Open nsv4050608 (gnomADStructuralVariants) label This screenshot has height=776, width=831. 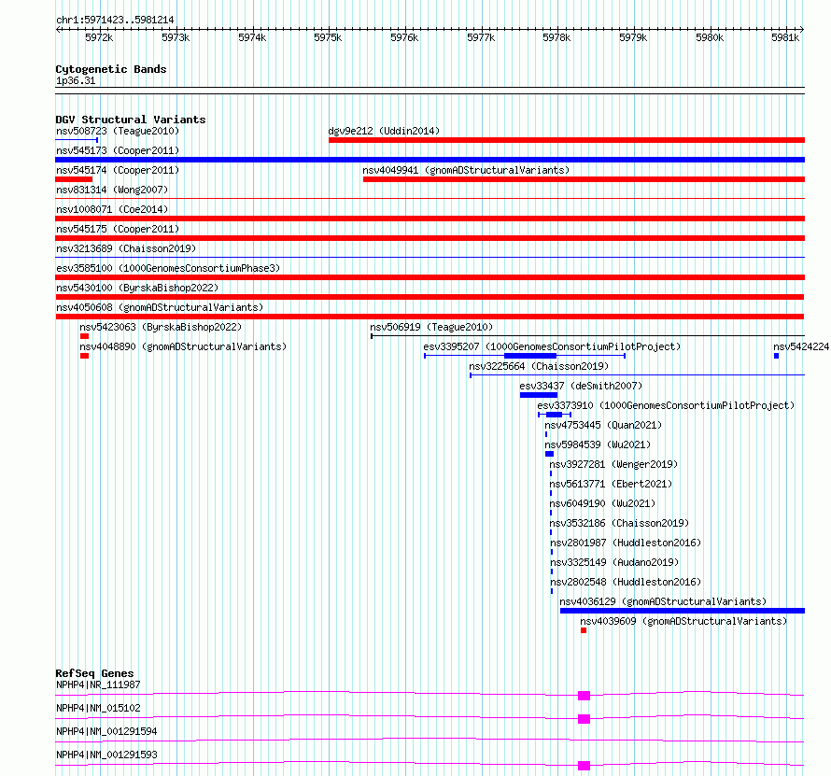[x=160, y=307]
